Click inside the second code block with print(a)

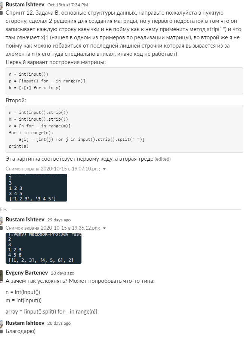click(x=124, y=129)
